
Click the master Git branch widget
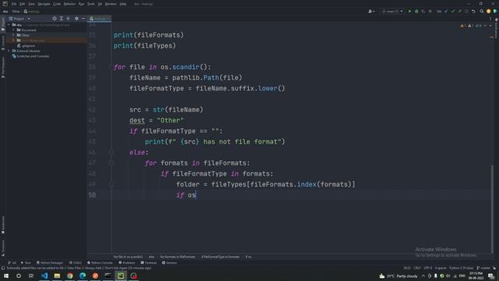click(483, 268)
